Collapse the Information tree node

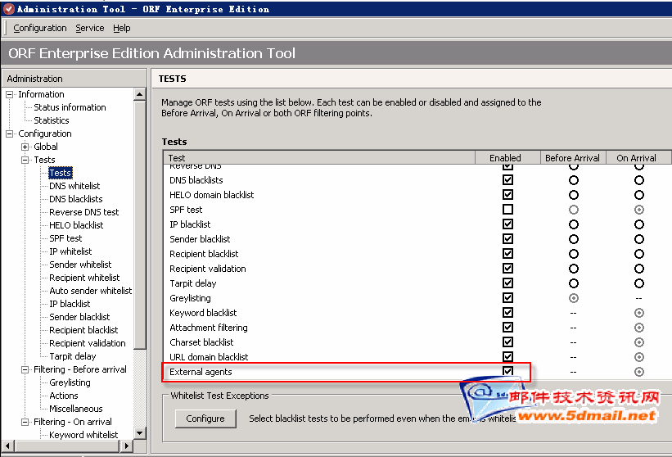point(10,94)
